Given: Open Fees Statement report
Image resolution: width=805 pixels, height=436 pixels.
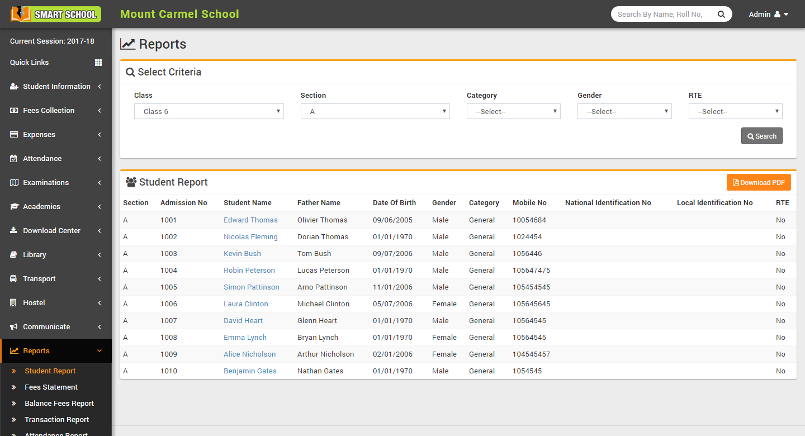Looking at the screenshot, I should tap(51, 387).
